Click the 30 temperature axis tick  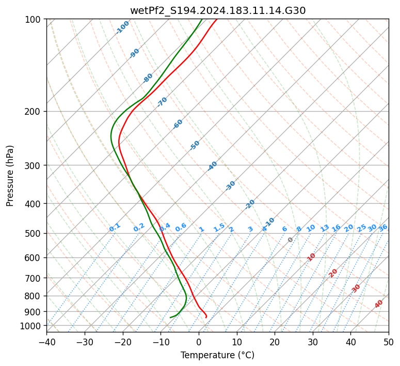coord(313,342)
